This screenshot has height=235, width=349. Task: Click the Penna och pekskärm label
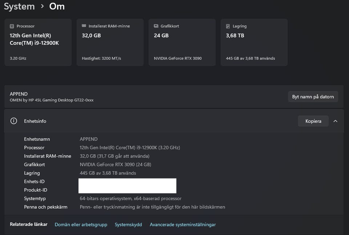pos(46,207)
